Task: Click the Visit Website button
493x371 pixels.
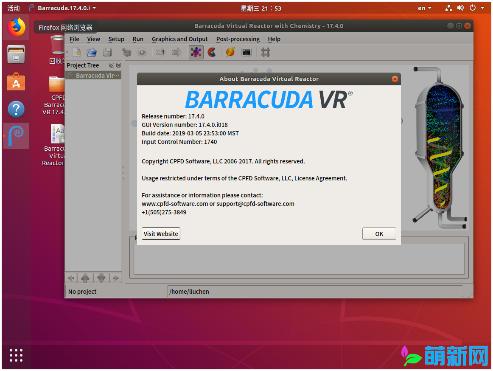Action: click(x=161, y=233)
